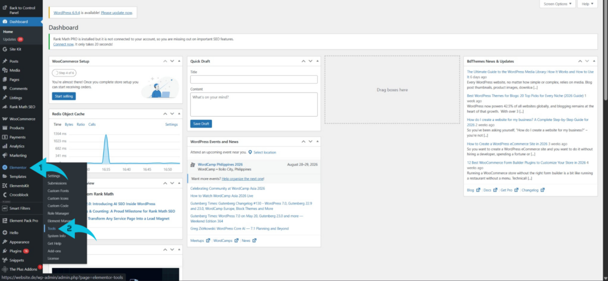The width and height of the screenshot is (608, 281).
Task: Click the Elementor icon in the sidebar
Action: 5,168
